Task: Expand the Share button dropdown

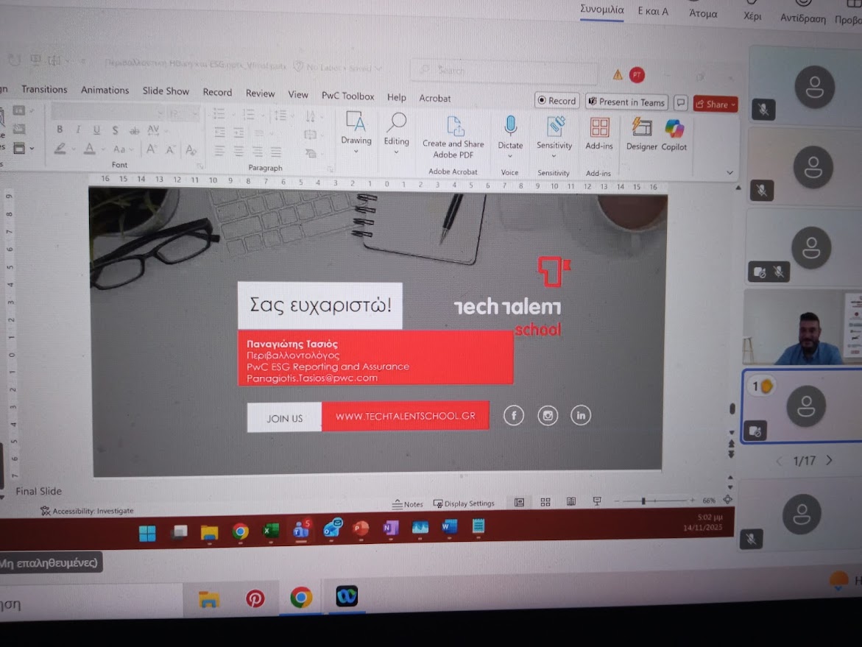Action: 733,105
